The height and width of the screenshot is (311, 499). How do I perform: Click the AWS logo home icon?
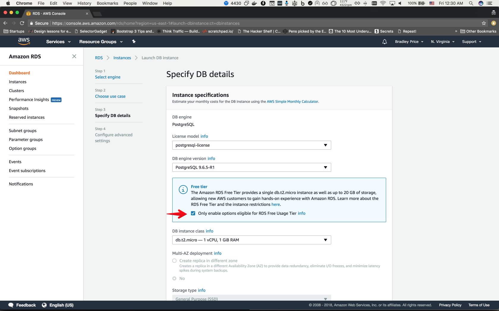(x=24, y=41)
